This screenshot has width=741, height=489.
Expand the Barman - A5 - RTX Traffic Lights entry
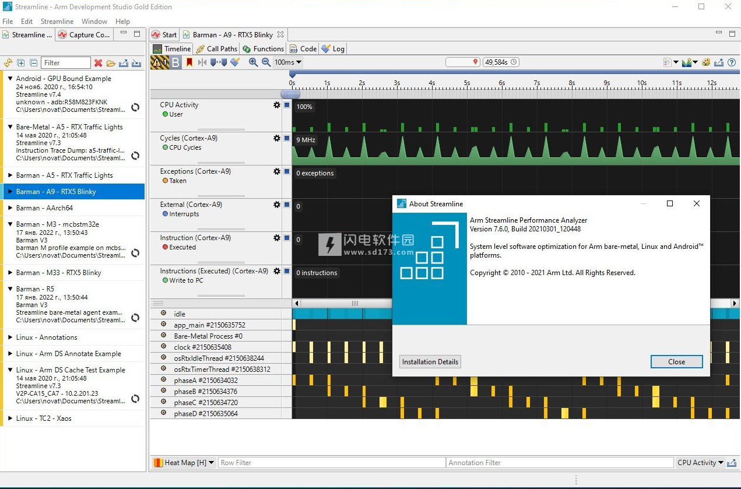point(10,175)
